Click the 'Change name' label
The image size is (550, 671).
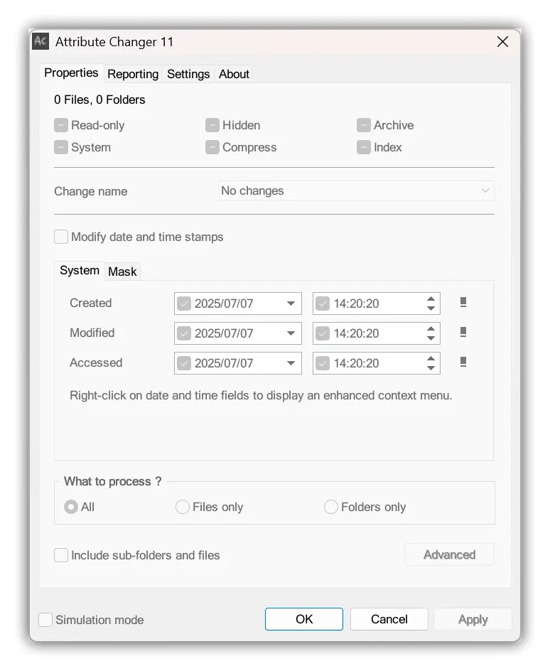[x=91, y=191]
